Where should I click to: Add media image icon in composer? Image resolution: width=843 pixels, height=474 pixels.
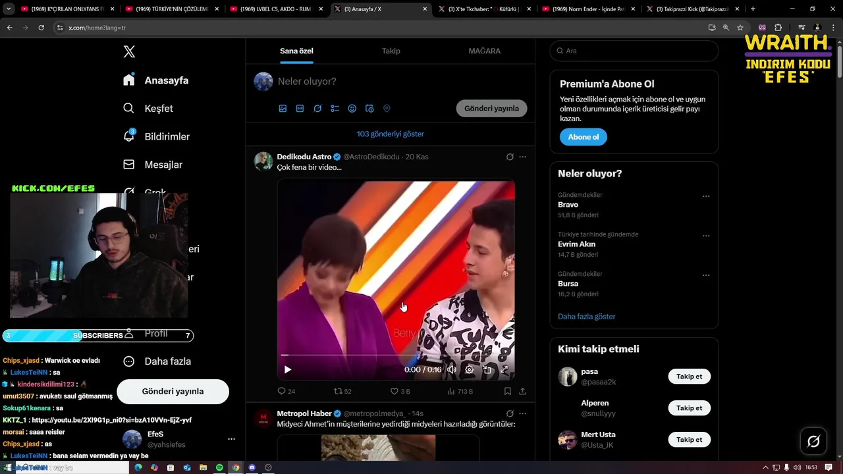pos(283,109)
